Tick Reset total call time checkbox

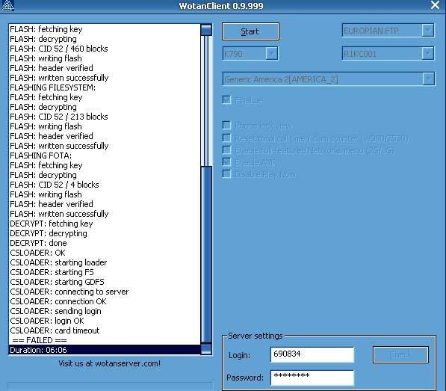click(226, 138)
